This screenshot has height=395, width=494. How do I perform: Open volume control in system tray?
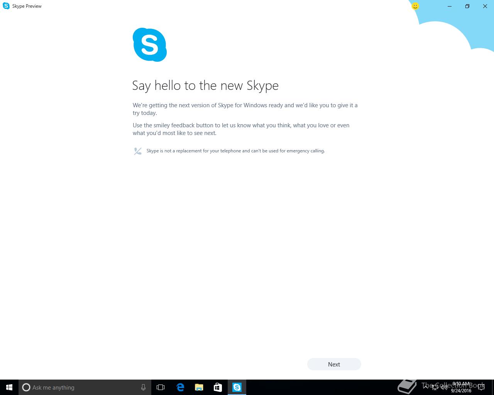pyautogui.click(x=444, y=387)
